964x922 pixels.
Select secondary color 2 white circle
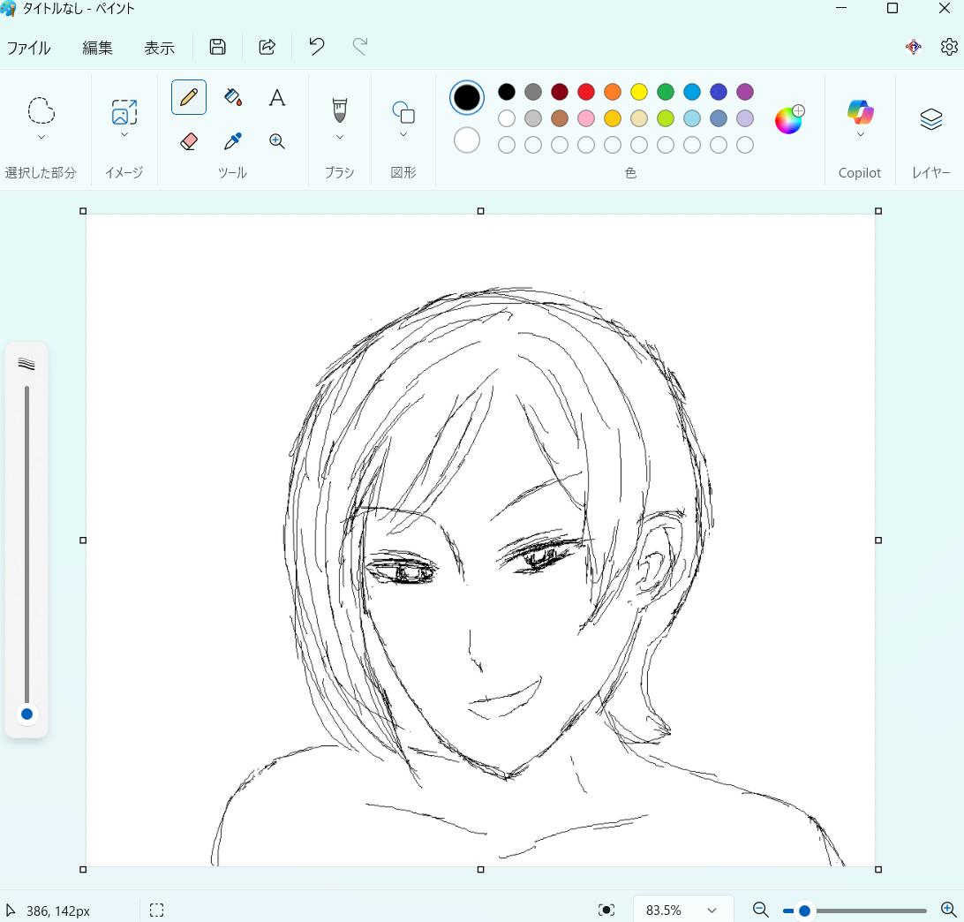coord(467,140)
